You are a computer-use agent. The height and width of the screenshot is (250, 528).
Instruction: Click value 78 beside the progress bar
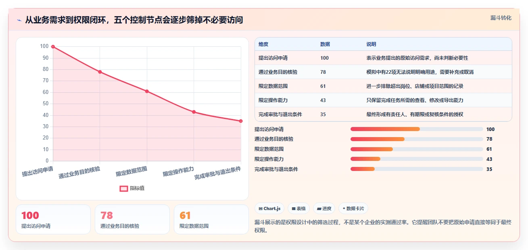tap(489, 139)
